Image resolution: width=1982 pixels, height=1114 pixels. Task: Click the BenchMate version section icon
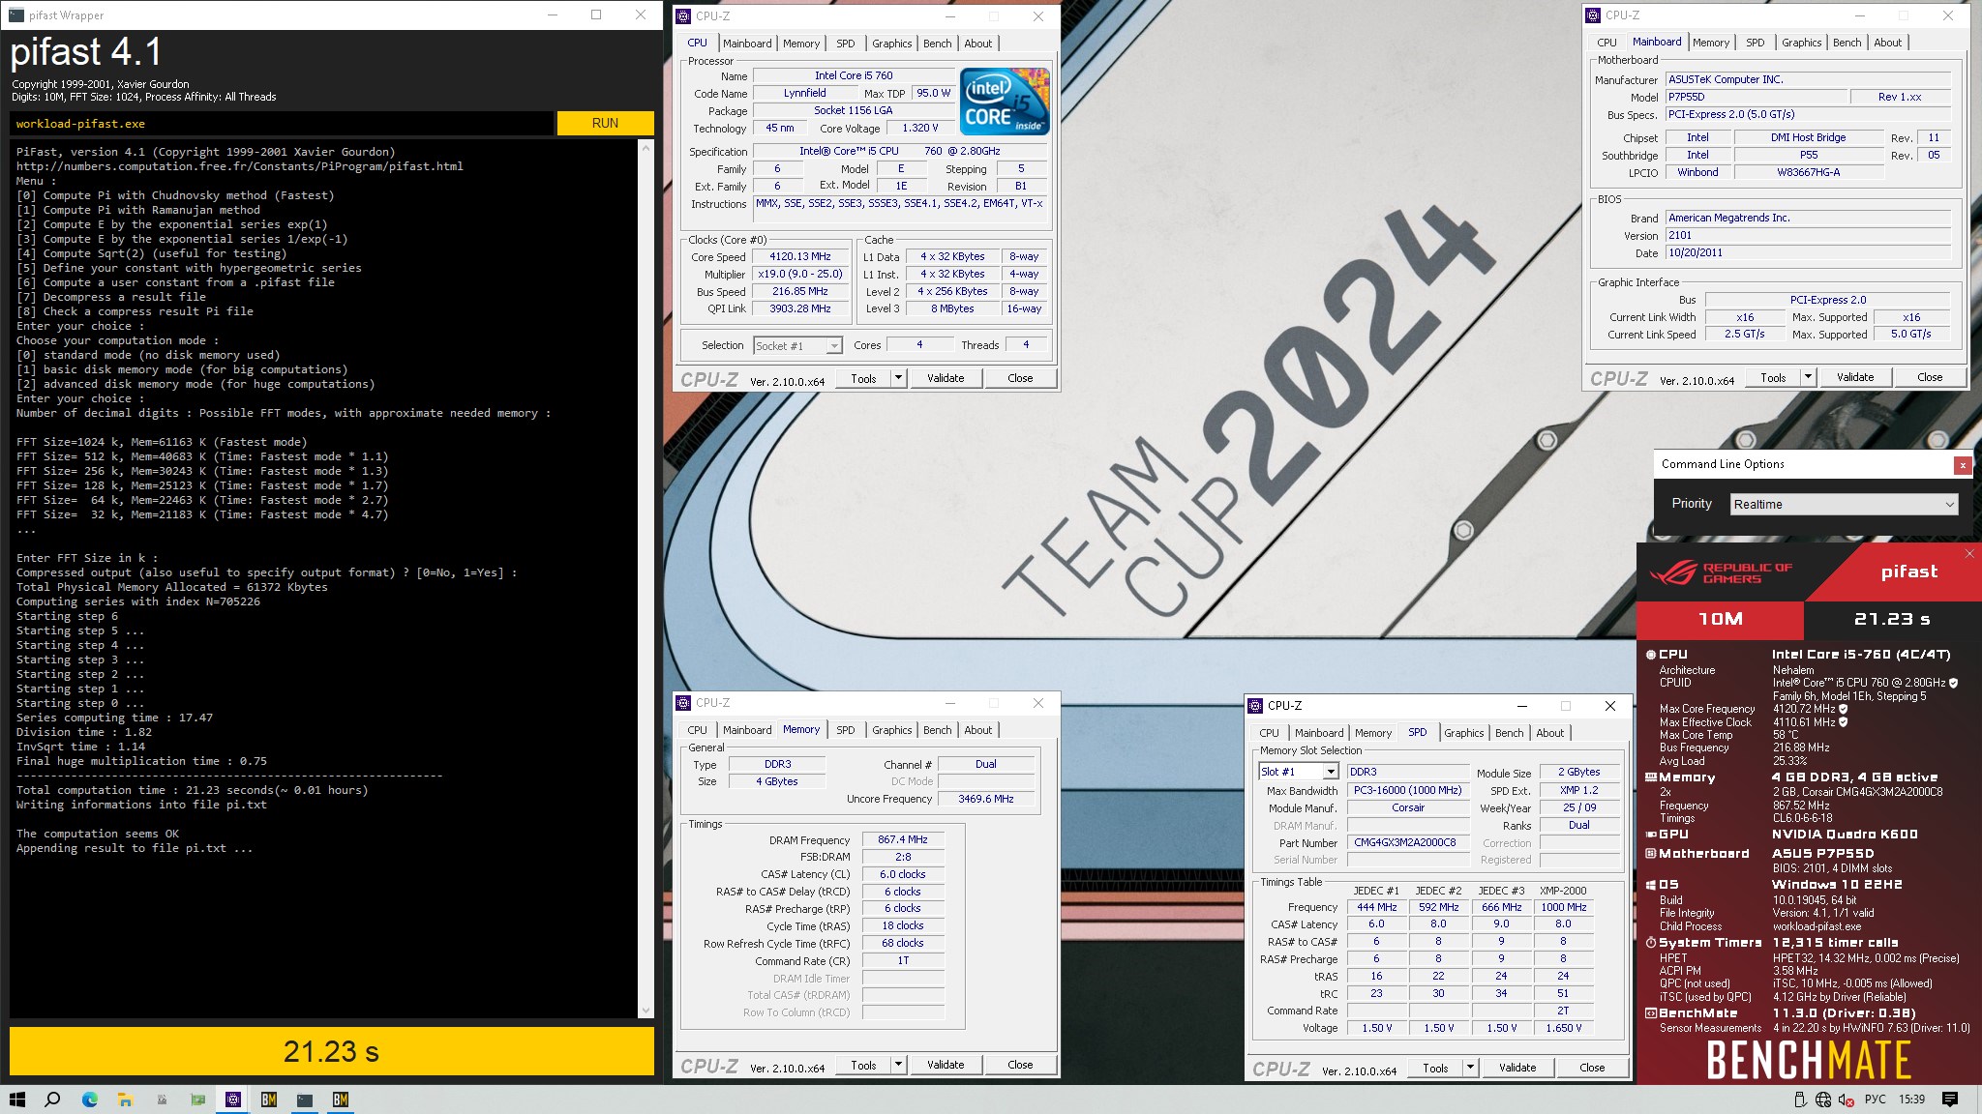tap(1651, 1013)
